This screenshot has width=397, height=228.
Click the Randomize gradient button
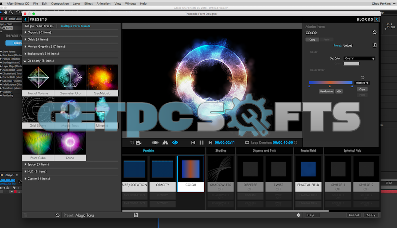click(326, 91)
